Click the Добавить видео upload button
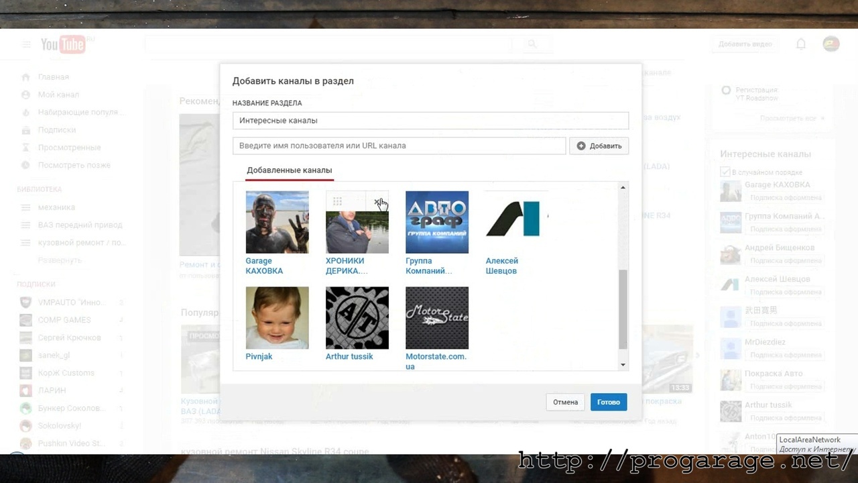 (x=745, y=44)
